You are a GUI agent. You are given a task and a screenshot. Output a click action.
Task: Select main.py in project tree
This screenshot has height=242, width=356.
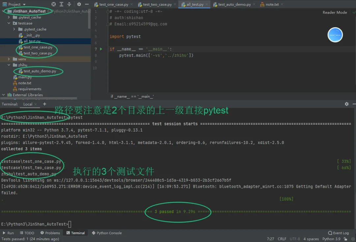[22, 77]
